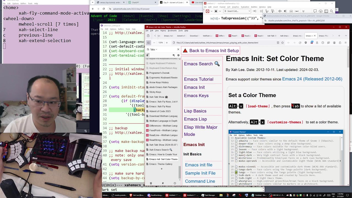This screenshot has width=352, height=198.
Task: Click clock icon at tabs sidebar bottom
Action: coord(175,183)
